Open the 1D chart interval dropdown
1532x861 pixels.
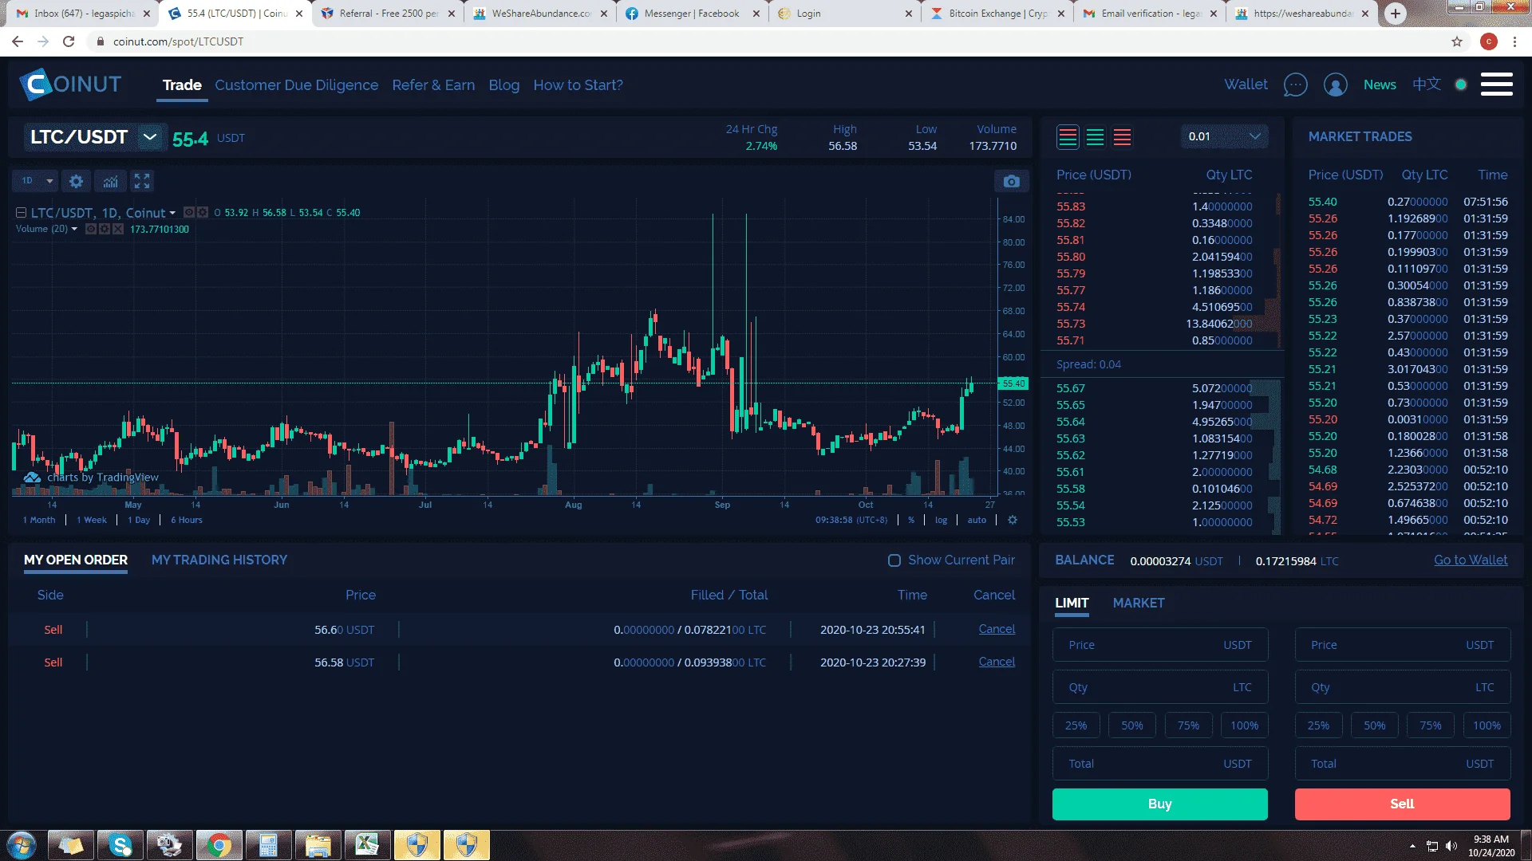(37, 181)
